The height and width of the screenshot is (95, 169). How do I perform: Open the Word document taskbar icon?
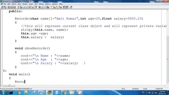pos(41,93)
